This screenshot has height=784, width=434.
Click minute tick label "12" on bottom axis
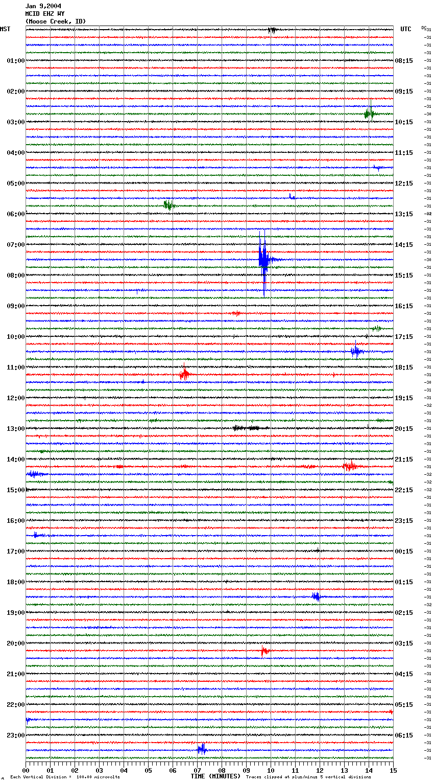point(320,770)
